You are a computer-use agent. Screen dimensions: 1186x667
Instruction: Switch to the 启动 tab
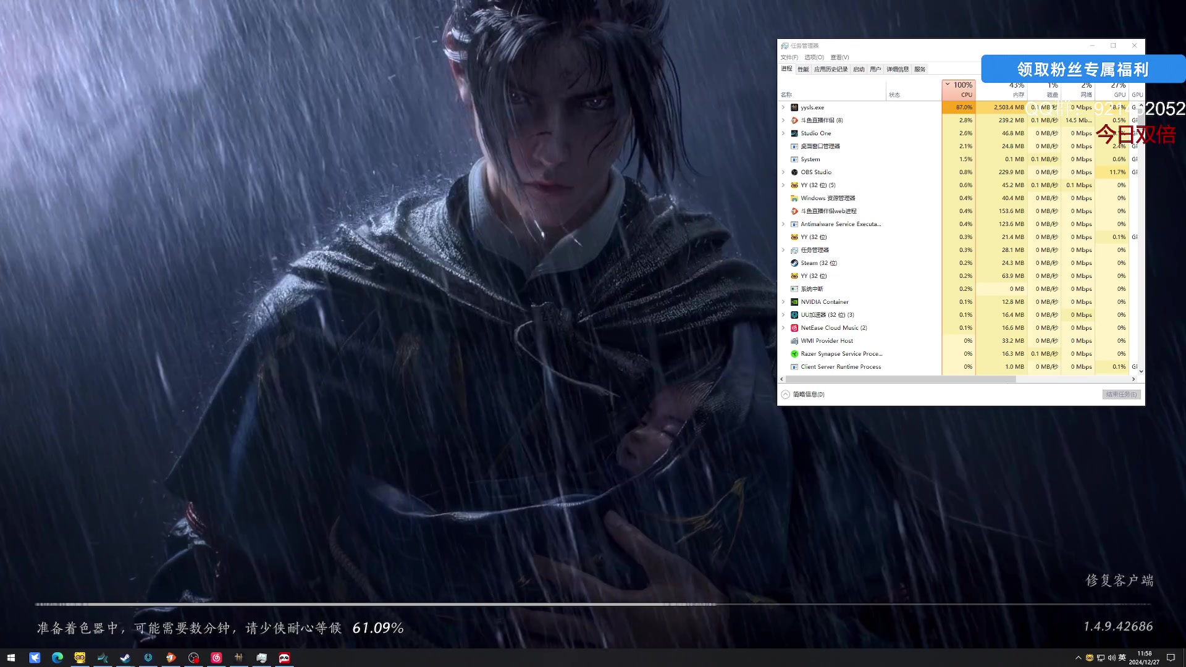pos(859,69)
